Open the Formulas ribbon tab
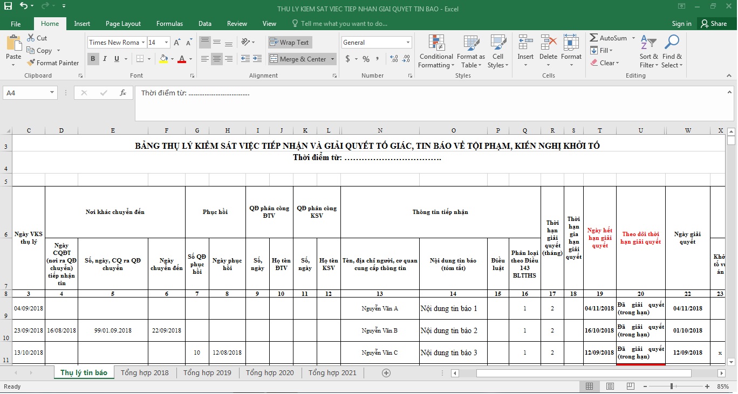The image size is (738, 394). (169, 24)
